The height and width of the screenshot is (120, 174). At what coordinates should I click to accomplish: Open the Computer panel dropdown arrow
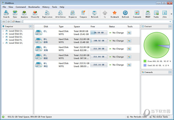coord(30,27)
